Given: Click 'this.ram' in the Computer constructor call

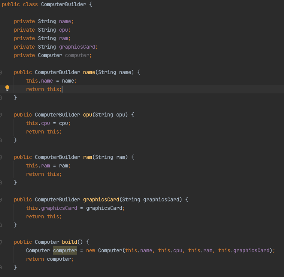Looking at the screenshot, I should click(x=200, y=250).
